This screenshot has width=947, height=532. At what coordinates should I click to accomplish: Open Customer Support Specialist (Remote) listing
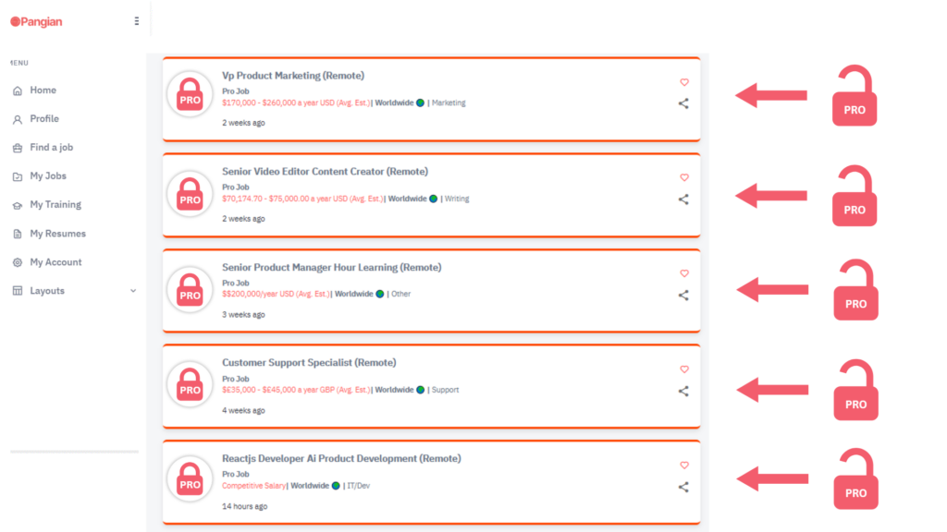tap(309, 362)
